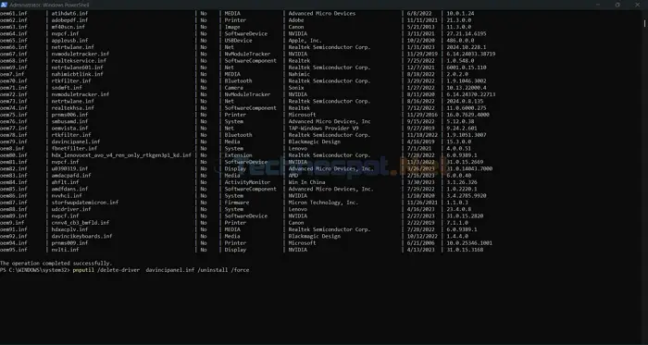Click the /delete-driver argument in the command
The image size is (648, 345).
[x=118, y=270]
